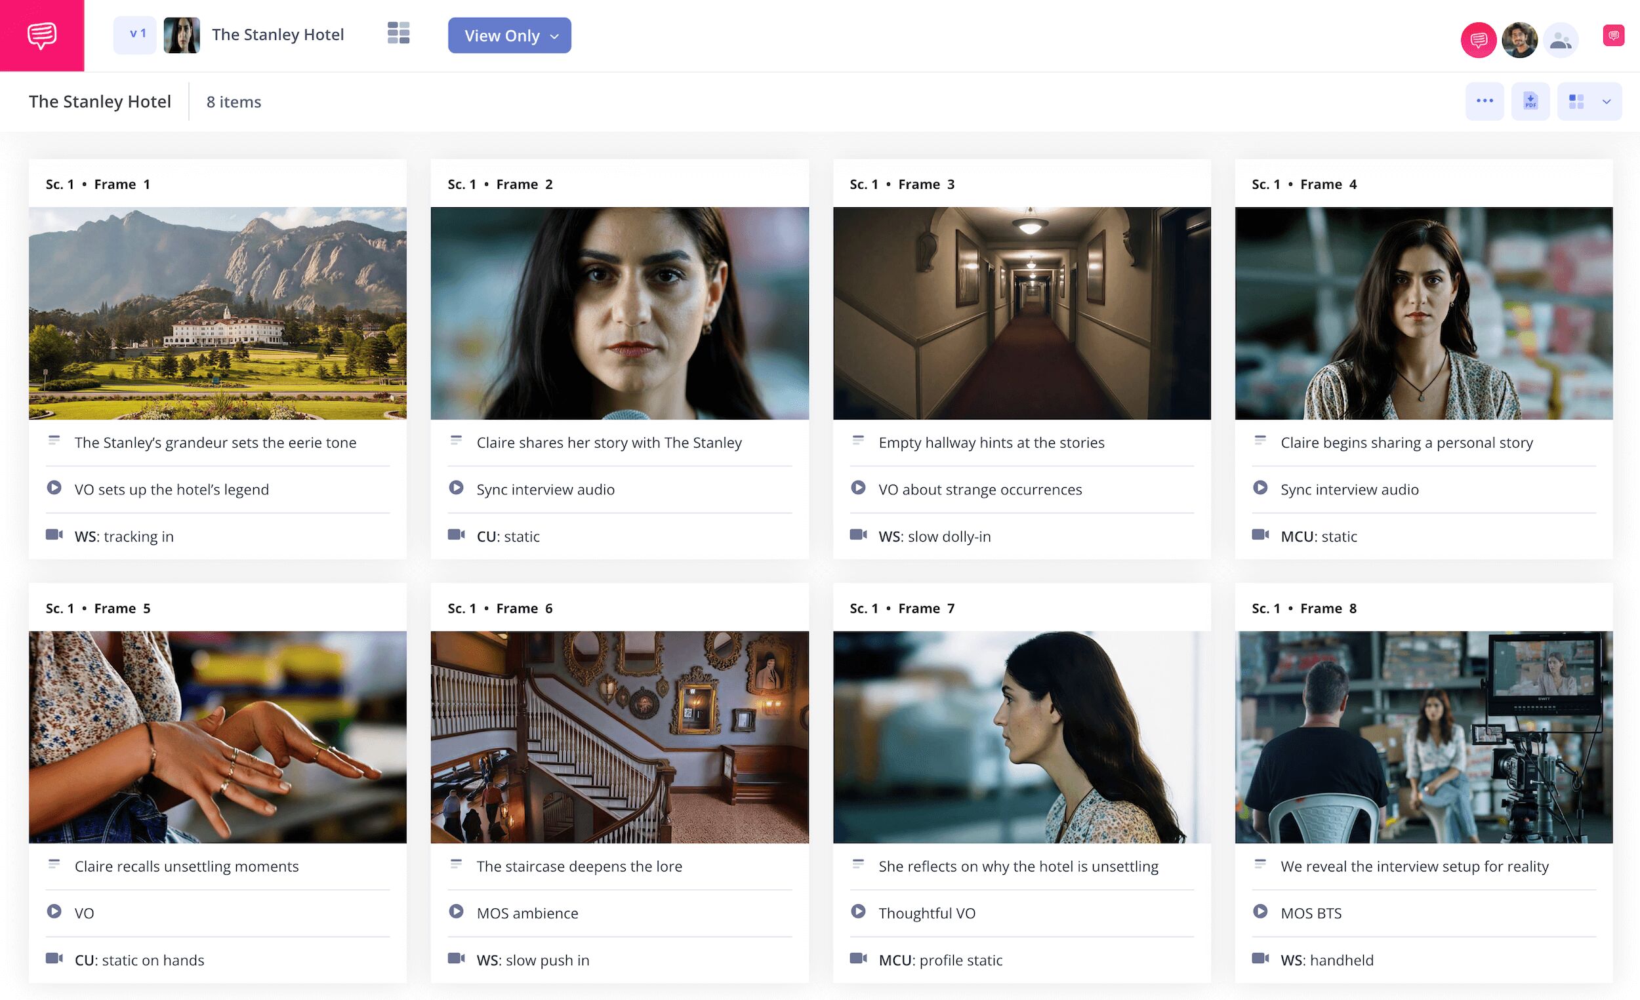Open the user profile avatar menu
1640x1000 pixels.
pos(1519,40)
